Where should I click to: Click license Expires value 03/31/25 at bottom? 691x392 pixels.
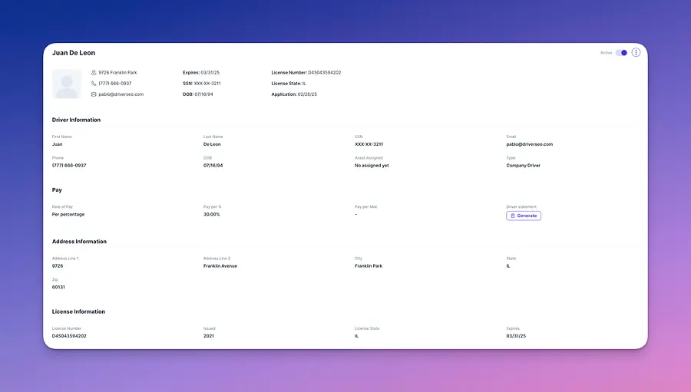[516, 336]
